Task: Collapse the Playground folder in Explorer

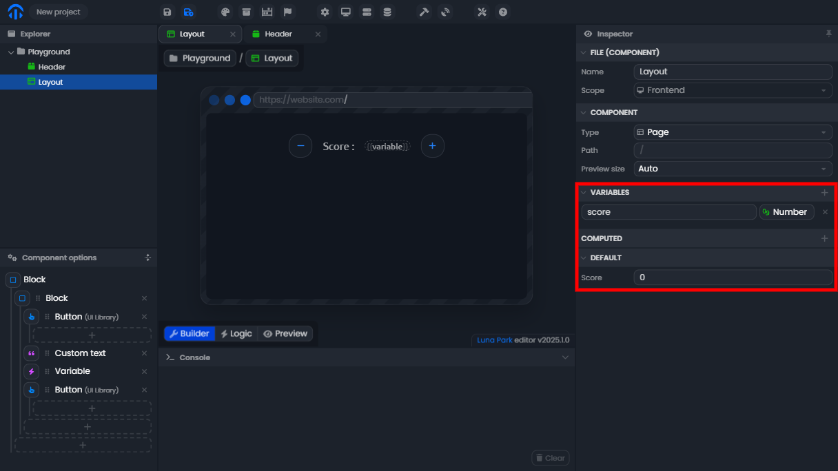Action: click(x=11, y=52)
